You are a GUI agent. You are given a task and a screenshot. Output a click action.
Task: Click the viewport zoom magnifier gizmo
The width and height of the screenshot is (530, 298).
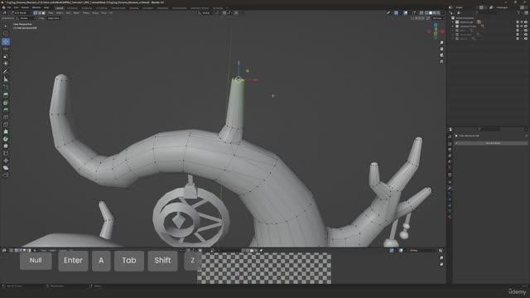tap(441, 42)
